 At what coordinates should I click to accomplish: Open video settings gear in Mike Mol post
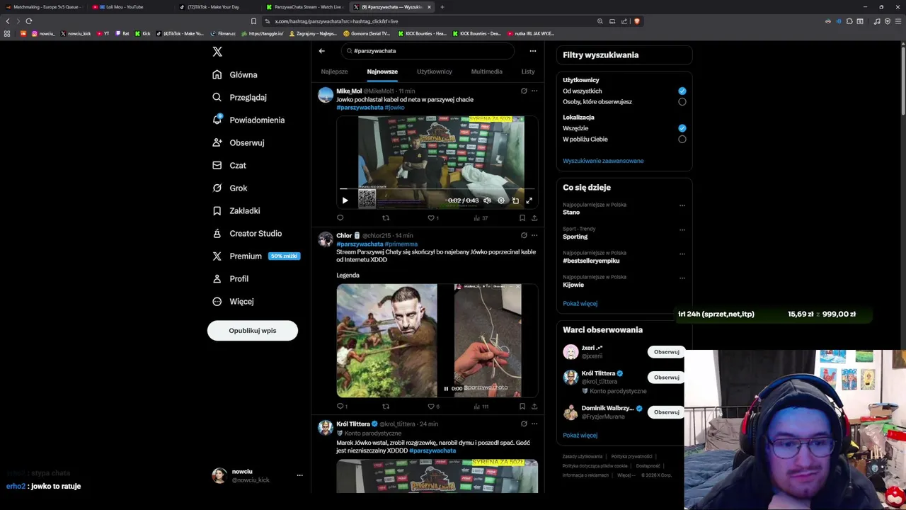[501, 200]
